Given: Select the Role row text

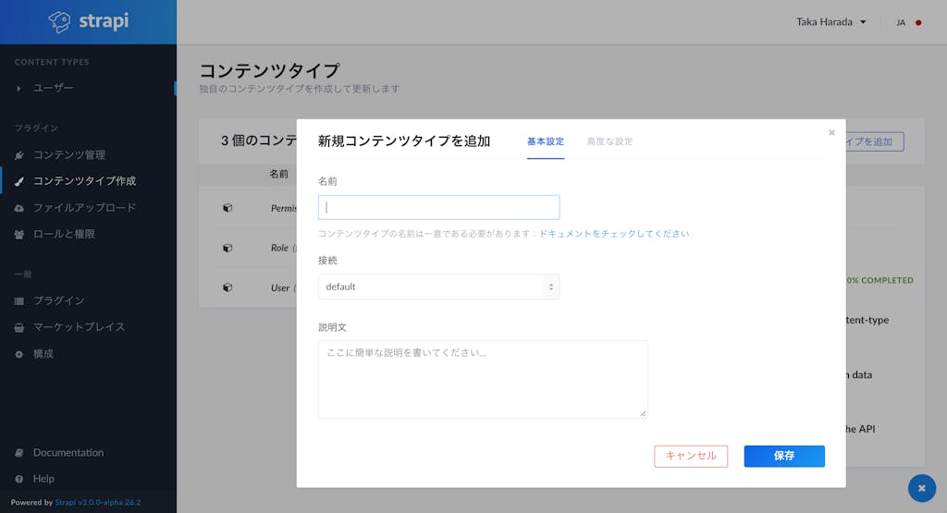Looking at the screenshot, I should coord(279,248).
